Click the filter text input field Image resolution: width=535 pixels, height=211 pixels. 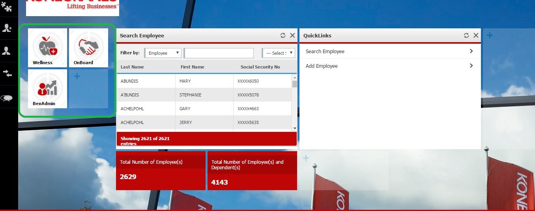219,53
